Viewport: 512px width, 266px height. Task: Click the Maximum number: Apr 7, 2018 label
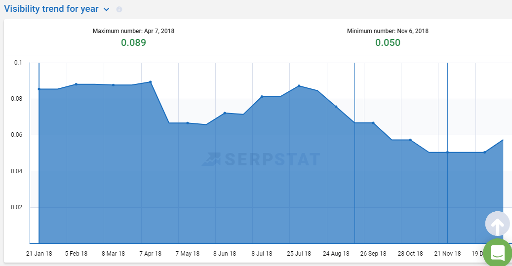(x=133, y=31)
